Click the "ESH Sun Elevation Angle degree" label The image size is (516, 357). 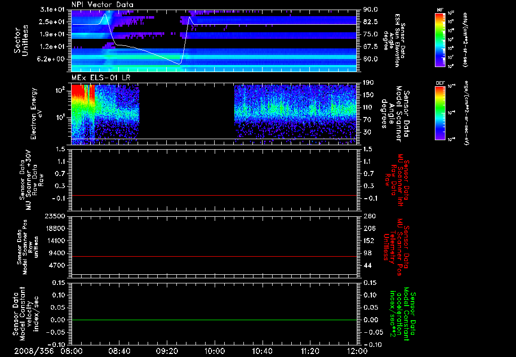click(x=394, y=40)
